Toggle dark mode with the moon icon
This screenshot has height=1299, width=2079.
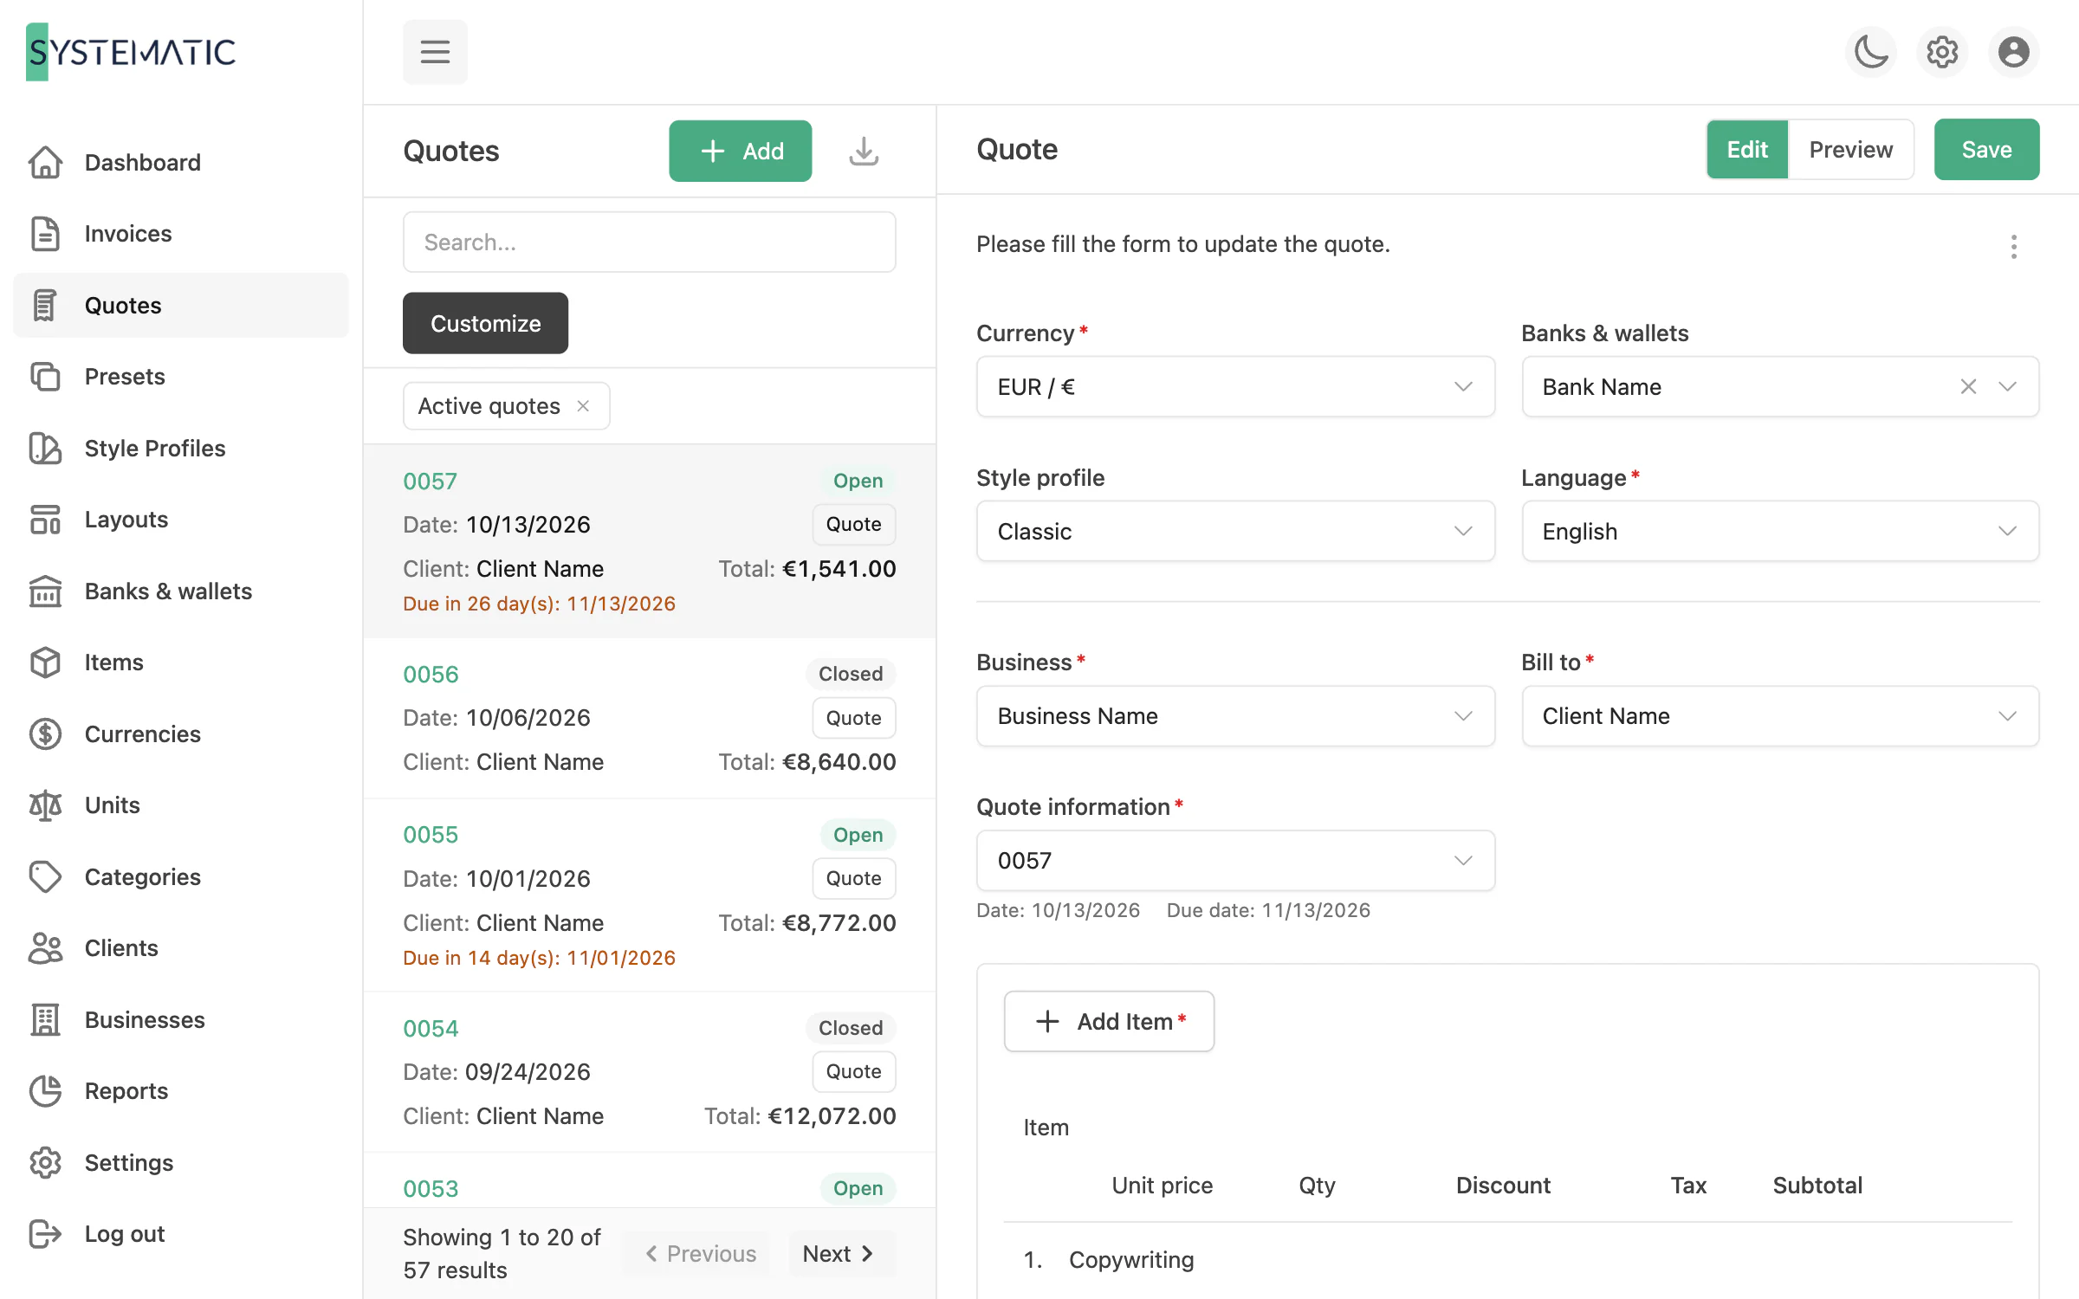click(x=1871, y=52)
